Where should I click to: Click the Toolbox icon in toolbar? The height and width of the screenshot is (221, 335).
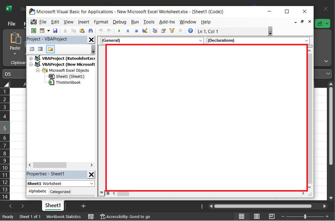(180, 31)
